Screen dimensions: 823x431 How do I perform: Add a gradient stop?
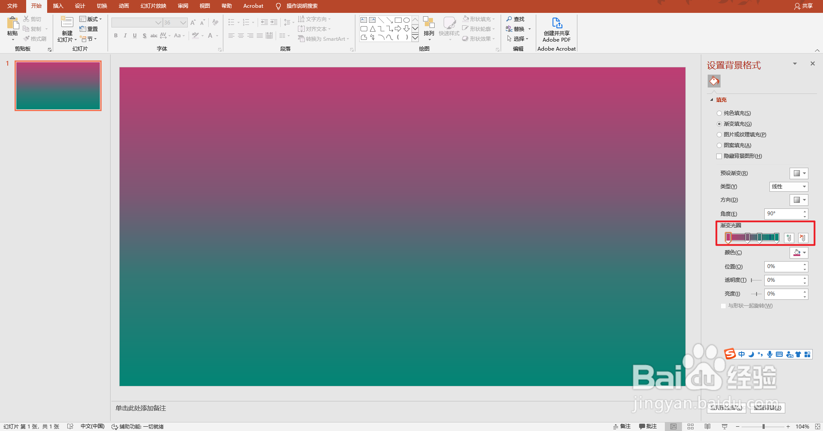(789, 238)
